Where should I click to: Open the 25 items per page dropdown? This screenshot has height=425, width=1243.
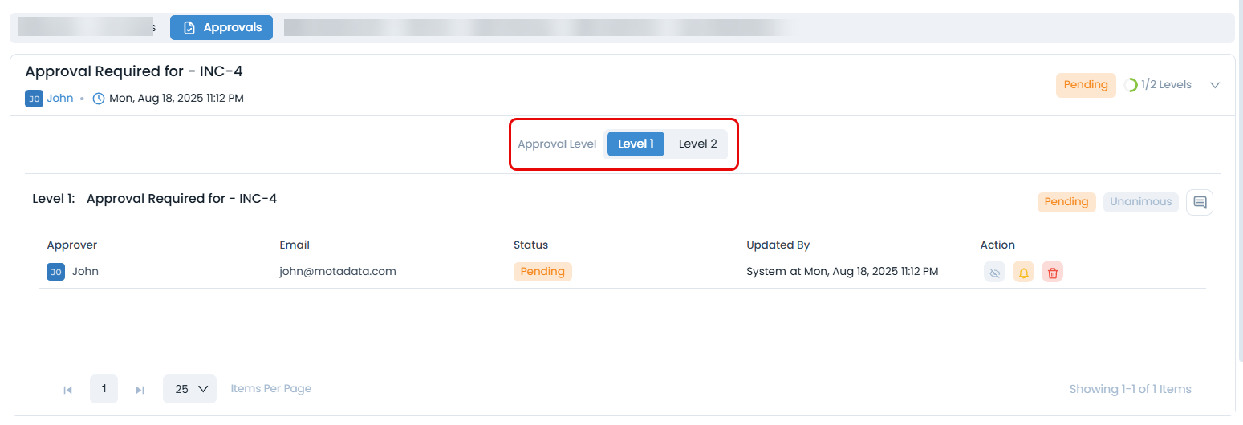pos(190,389)
